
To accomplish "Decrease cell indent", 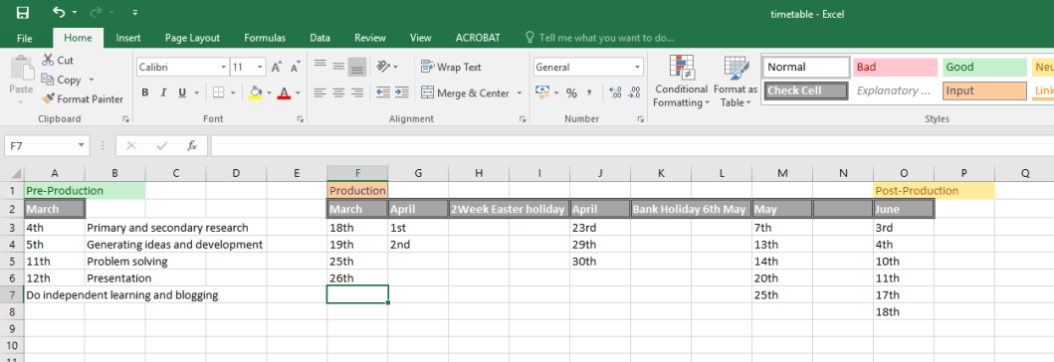I will (384, 92).
